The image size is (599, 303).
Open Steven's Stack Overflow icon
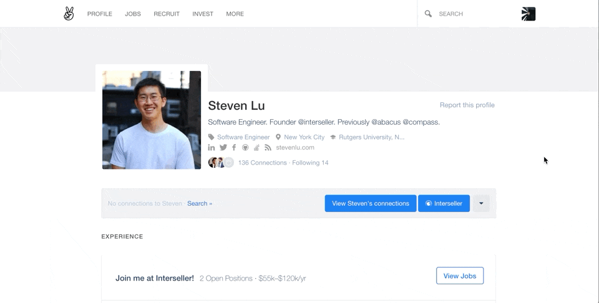point(256,148)
